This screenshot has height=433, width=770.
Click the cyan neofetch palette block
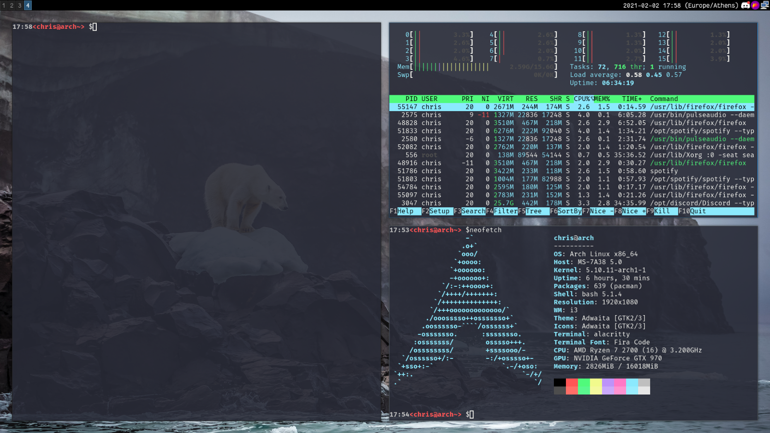[x=632, y=386]
